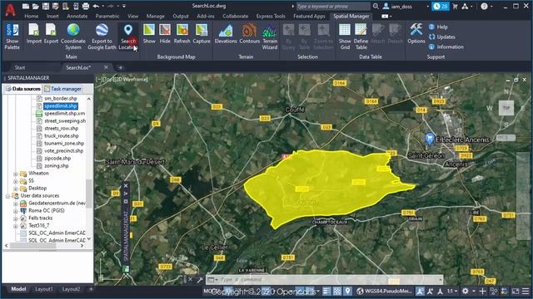This screenshot has height=299, width=533.
Task: Expand the SS folder
Action: [15, 181]
